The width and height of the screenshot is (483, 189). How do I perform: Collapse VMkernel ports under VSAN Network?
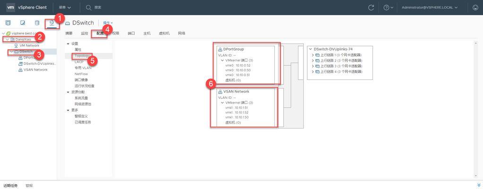pyautogui.click(x=222, y=103)
